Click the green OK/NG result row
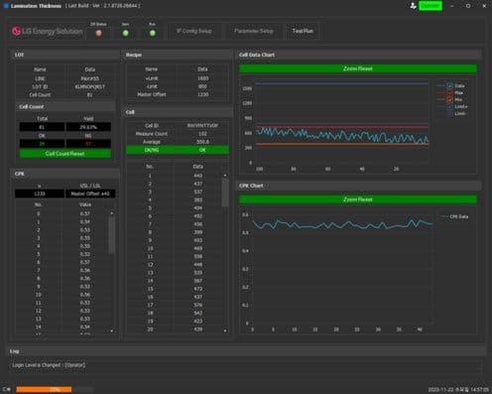This screenshot has width=492, height=394. point(178,150)
